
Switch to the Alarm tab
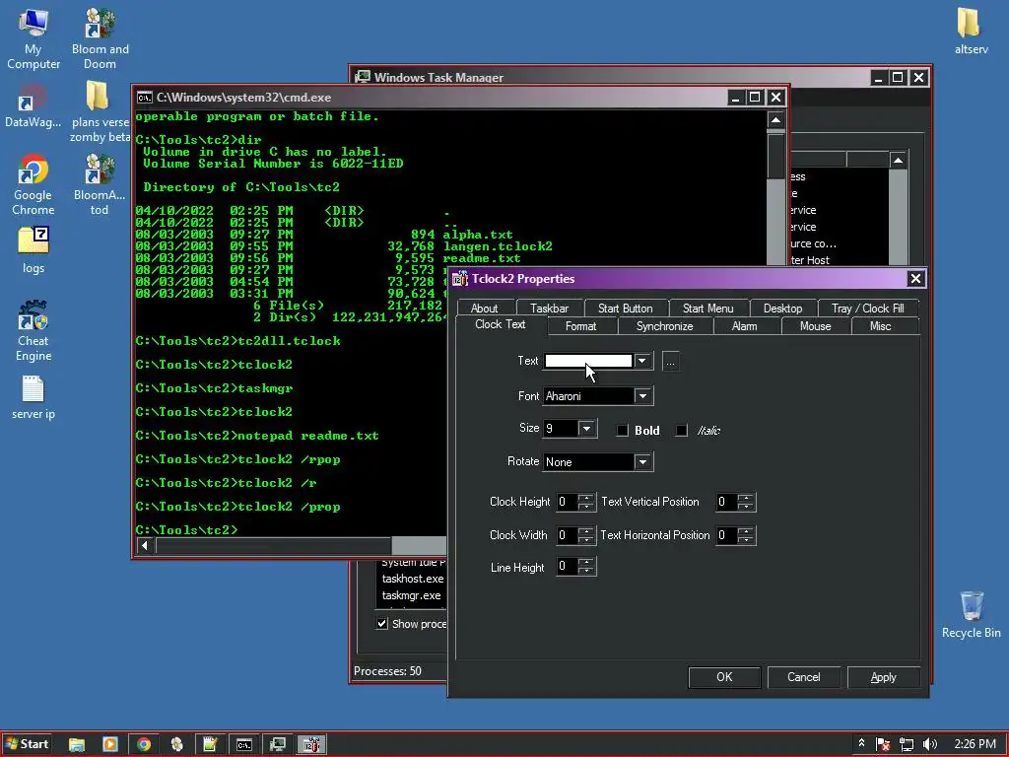click(745, 326)
